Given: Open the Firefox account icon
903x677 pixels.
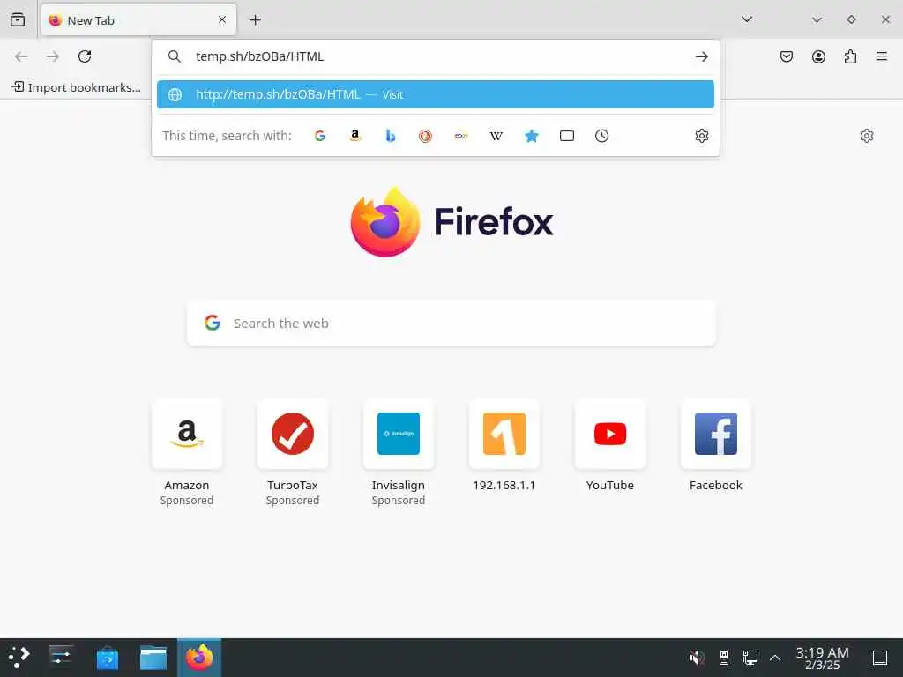Looking at the screenshot, I should (x=818, y=56).
